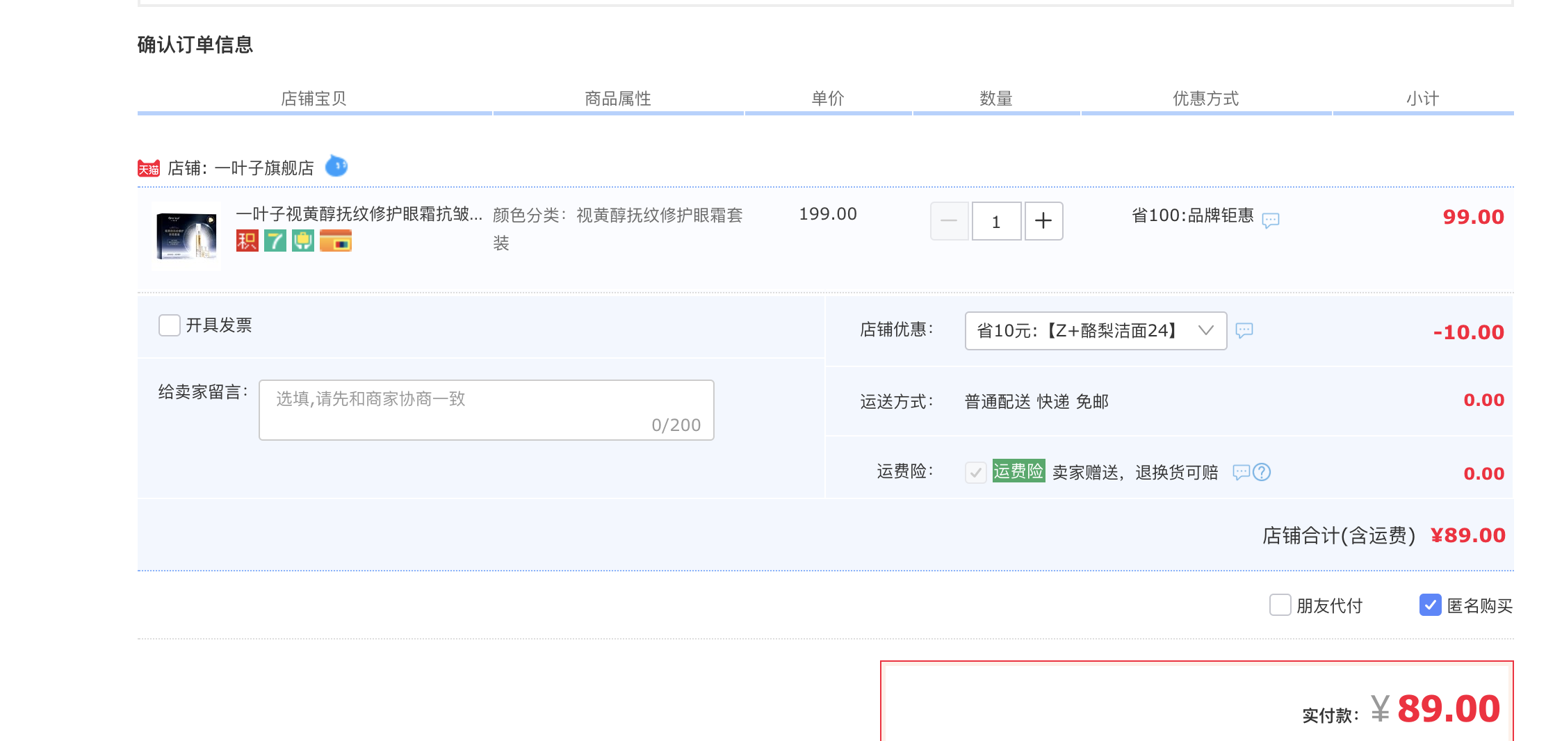Decrease quantity with the minus button
The width and height of the screenshot is (1546, 741).
[949, 221]
